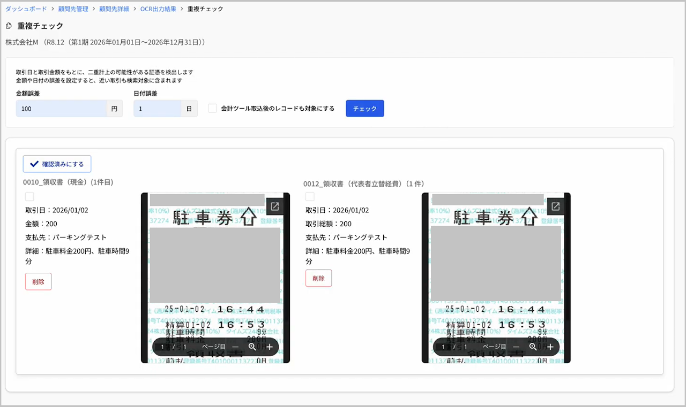Screen dimensions: 686x407
Task: Select the 0012_領収書（代表者立替経費）(1 件) heading
Action: coord(363,183)
